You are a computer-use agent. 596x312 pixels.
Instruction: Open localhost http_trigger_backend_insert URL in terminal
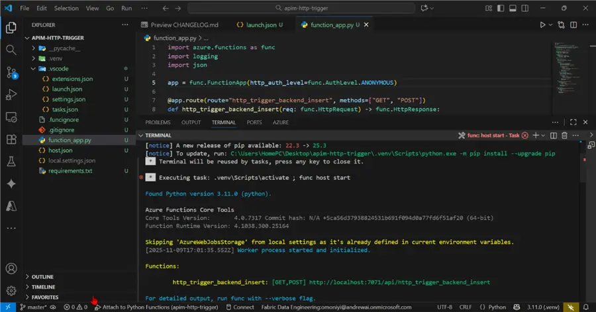click(399, 282)
